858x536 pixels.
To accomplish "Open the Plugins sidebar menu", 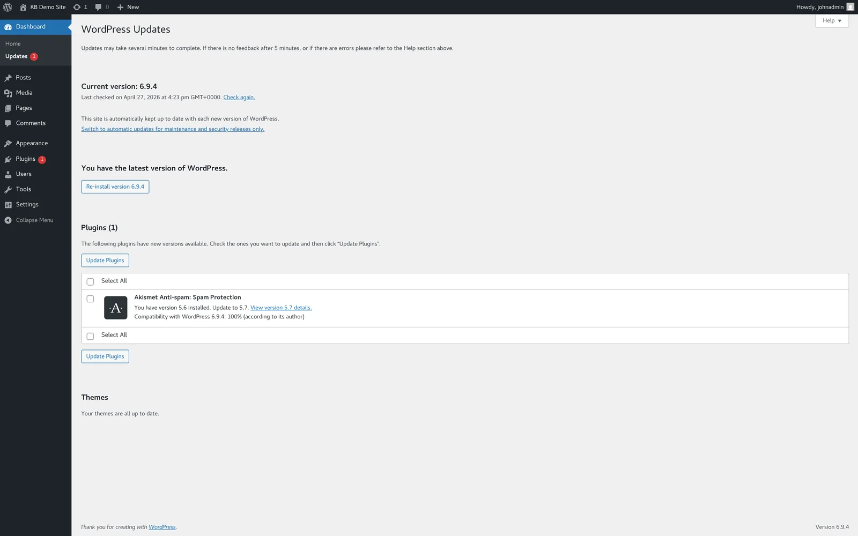I will tap(35, 159).
